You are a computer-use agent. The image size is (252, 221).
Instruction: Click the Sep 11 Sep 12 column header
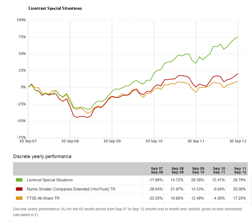[240, 170]
